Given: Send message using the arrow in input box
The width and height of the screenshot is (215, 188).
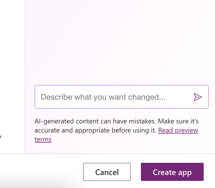Looking at the screenshot, I should coord(198,97).
